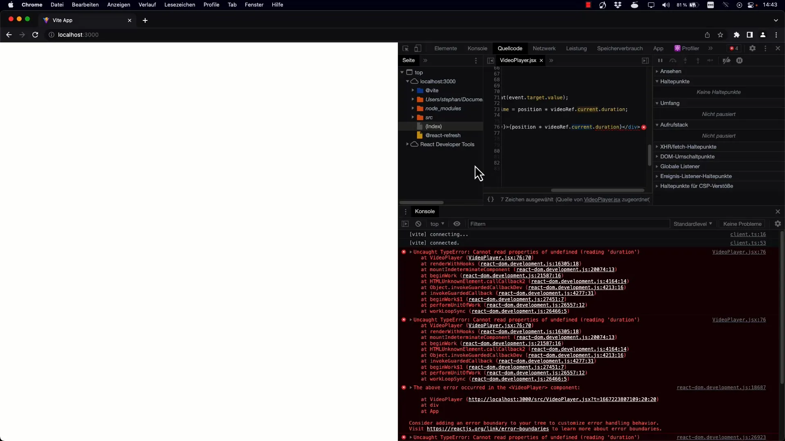Toggle the Nicht pausiert status
The height and width of the screenshot is (441, 785).
719,114
